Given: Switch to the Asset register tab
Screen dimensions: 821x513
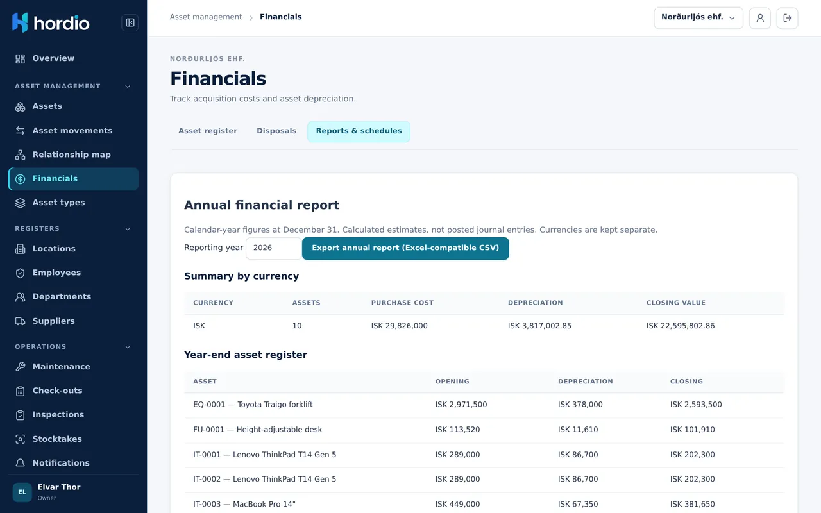Looking at the screenshot, I should pos(208,131).
